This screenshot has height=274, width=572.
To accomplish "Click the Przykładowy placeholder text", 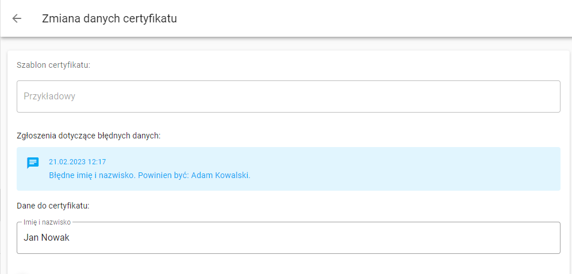I will click(x=49, y=97).
